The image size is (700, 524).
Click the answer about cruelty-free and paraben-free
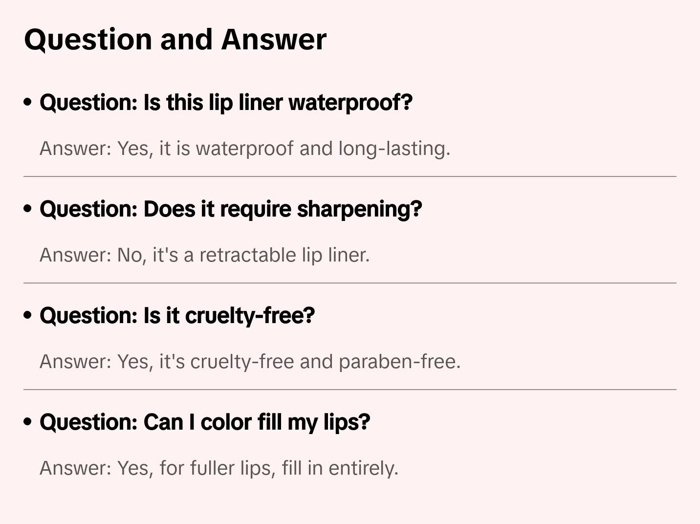click(250, 362)
